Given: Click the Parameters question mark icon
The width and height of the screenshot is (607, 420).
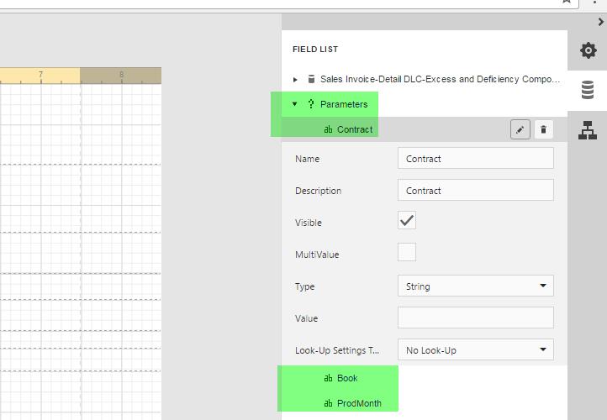Looking at the screenshot, I should coord(311,104).
